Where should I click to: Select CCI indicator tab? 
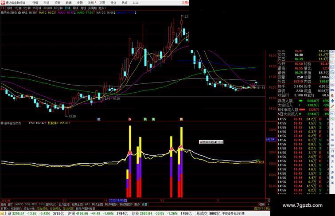pos(41,204)
